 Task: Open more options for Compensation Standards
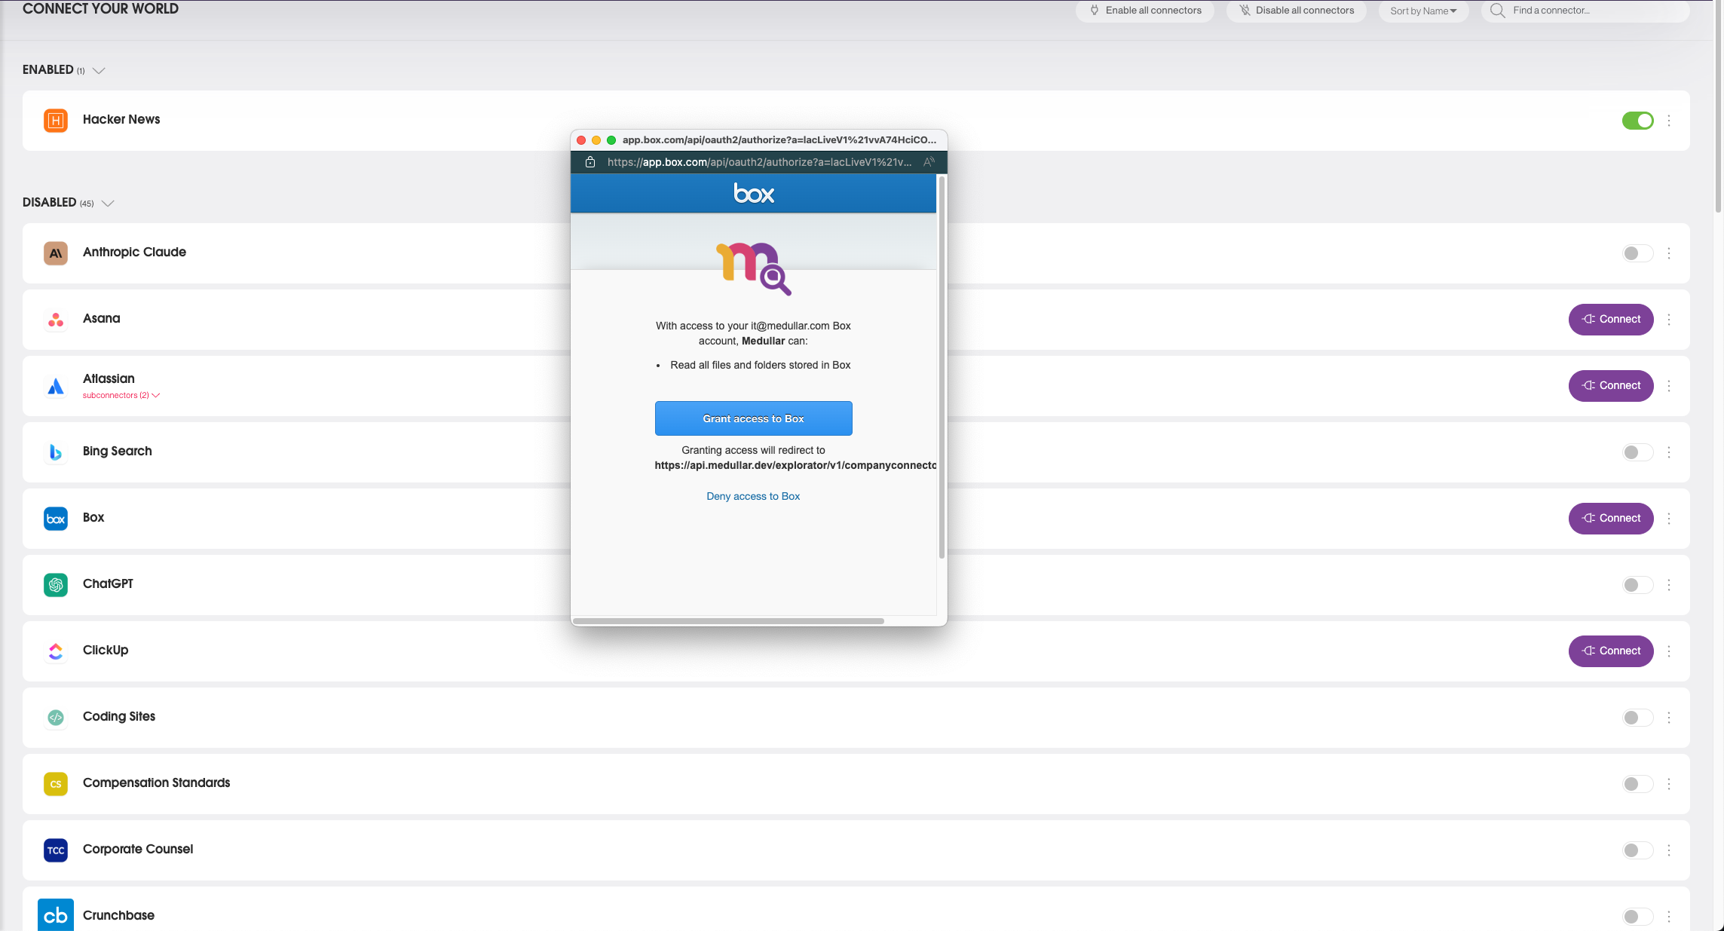[1669, 784]
